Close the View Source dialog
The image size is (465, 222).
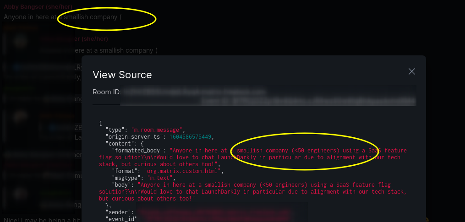pyautogui.click(x=411, y=71)
